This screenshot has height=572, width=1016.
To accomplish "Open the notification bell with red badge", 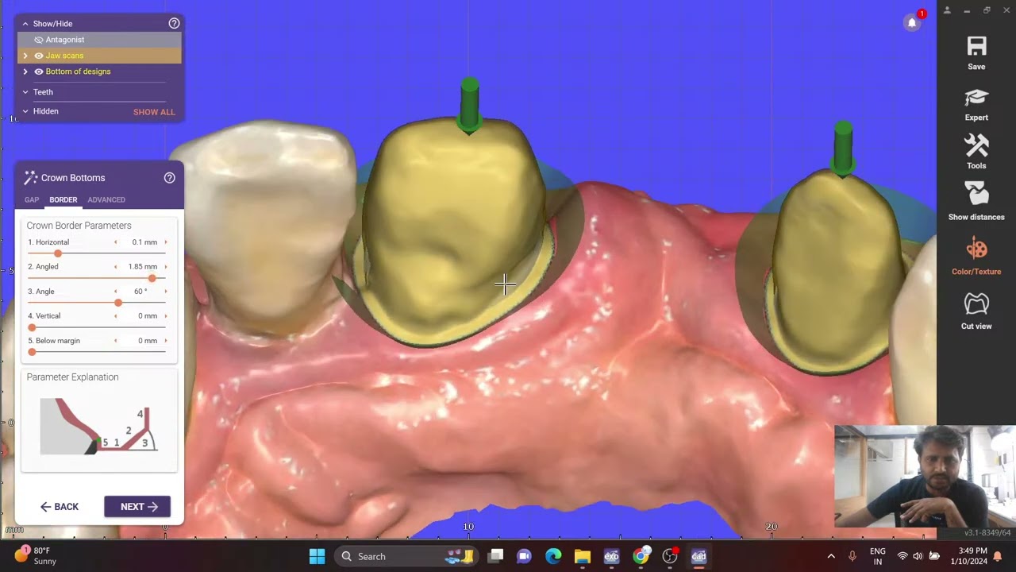I will (x=912, y=22).
